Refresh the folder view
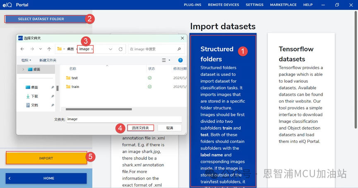This screenshot has width=358, height=188. [120, 49]
